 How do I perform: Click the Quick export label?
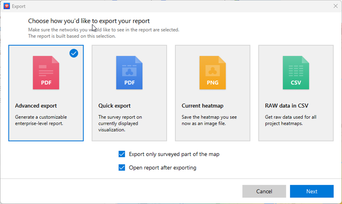click(x=114, y=106)
